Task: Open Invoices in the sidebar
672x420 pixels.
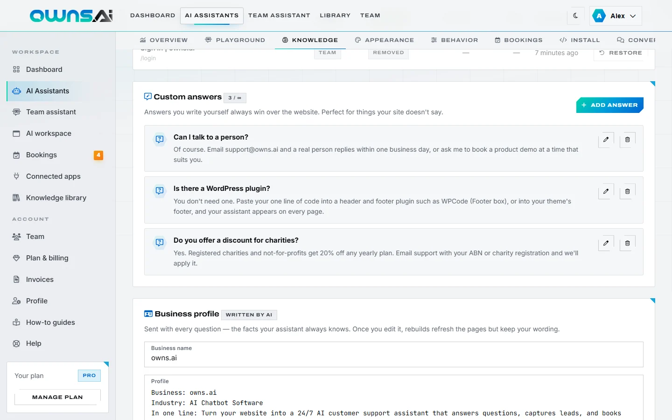Action: pos(57,280)
